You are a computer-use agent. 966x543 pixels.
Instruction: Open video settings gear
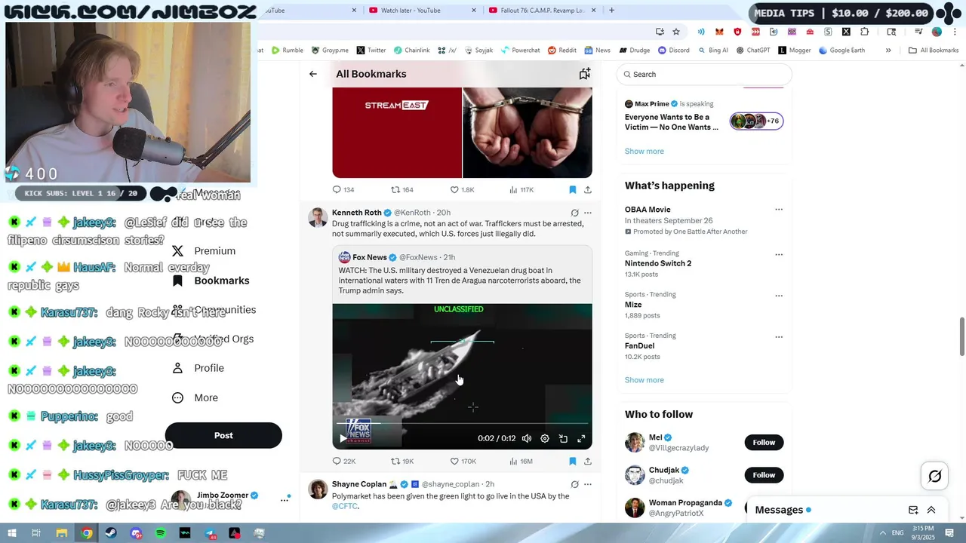pos(545,438)
